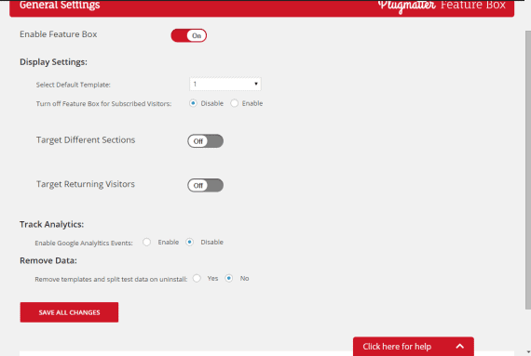The height and width of the screenshot is (356, 531).
Task: Turn on Target Returning Visitors switch
Action: 205,185
